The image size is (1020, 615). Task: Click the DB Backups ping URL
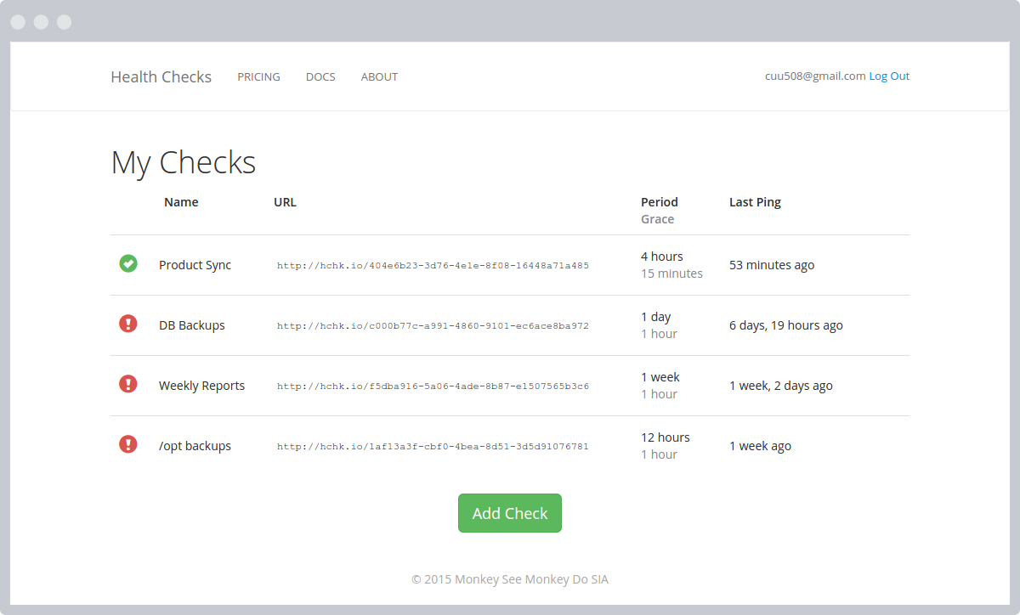pos(433,326)
